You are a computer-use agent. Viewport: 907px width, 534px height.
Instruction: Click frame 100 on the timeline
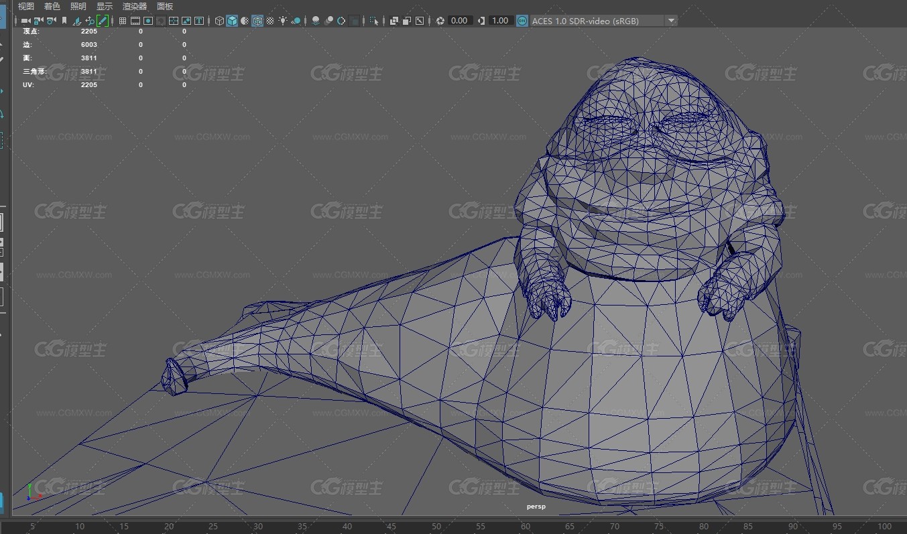884,527
